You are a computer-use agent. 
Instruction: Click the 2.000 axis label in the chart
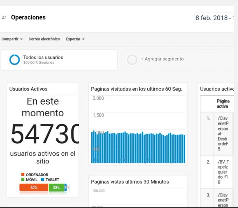98,98
